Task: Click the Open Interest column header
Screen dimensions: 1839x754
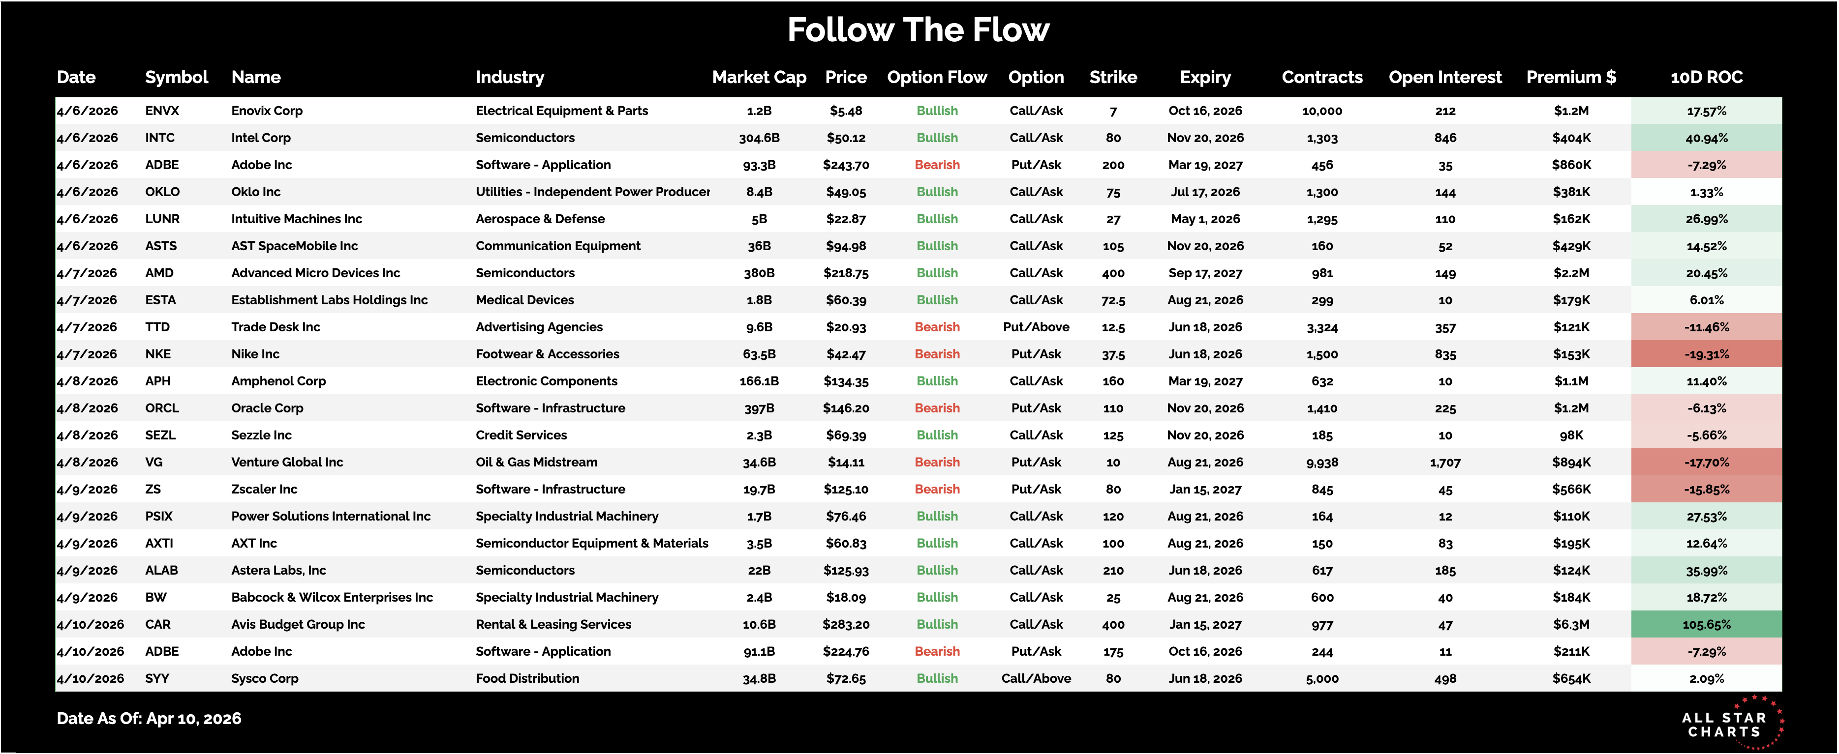Action: click(1445, 77)
